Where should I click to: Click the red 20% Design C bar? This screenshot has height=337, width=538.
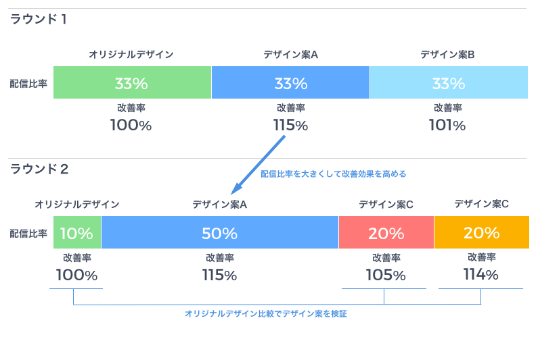point(386,232)
